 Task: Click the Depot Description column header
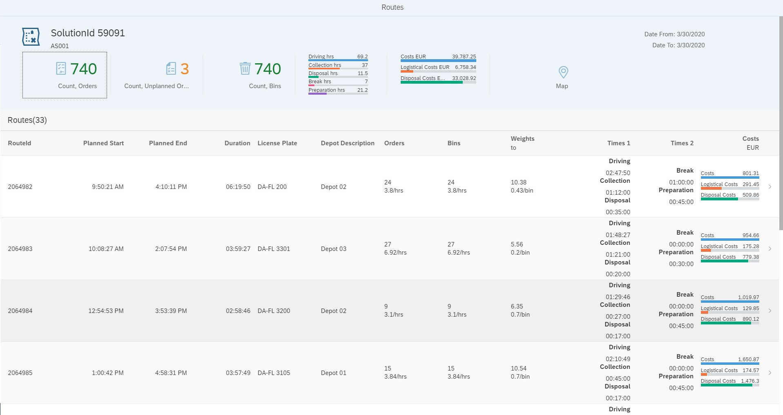348,143
